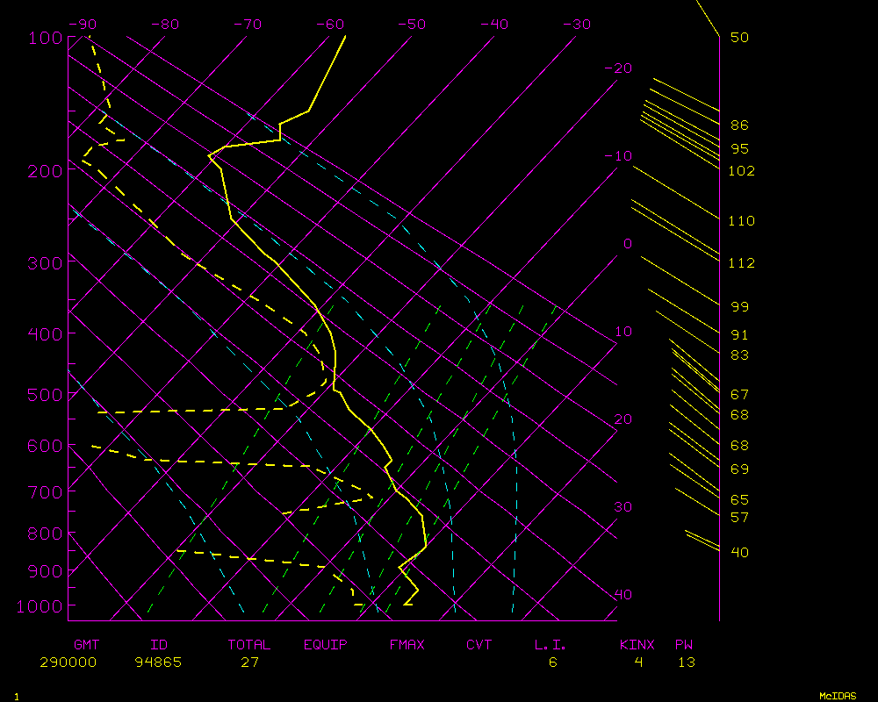This screenshot has width=878, height=702.
Task: Click the GMT time value 290000
Action: [68, 663]
